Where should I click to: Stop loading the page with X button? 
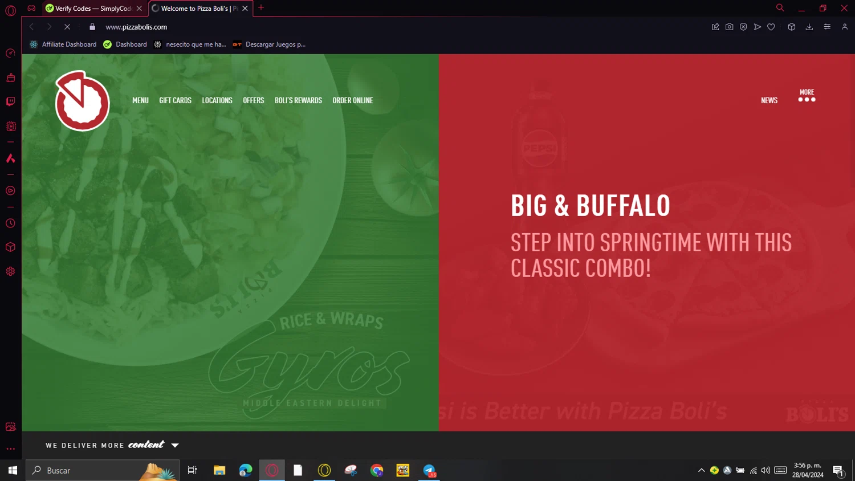coord(67,27)
